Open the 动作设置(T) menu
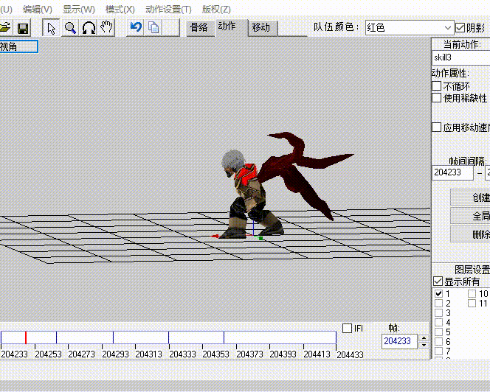490x392 pixels. click(168, 10)
